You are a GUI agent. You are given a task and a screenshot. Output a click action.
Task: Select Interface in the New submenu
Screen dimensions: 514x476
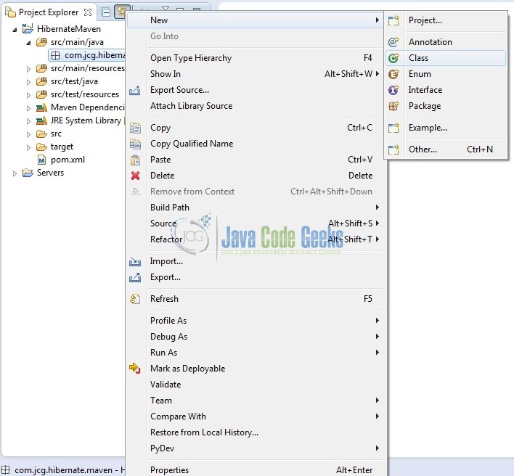[x=446, y=90]
